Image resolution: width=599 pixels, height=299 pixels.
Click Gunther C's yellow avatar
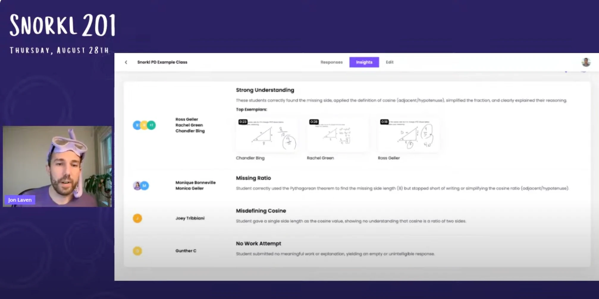[137, 251]
